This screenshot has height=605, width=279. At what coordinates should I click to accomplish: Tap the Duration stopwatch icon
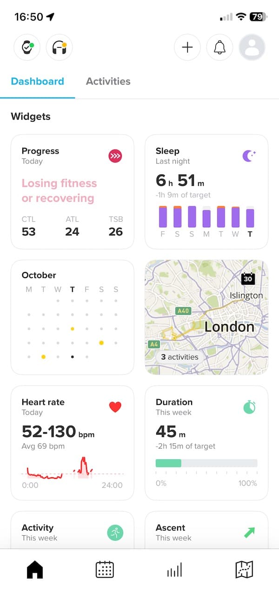pos(249,407)
